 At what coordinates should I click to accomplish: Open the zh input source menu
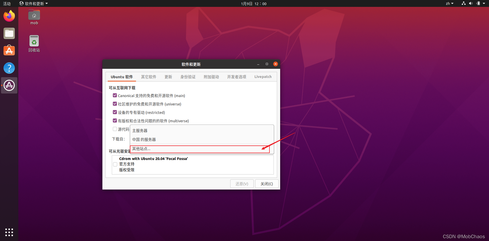pos(450,4)
